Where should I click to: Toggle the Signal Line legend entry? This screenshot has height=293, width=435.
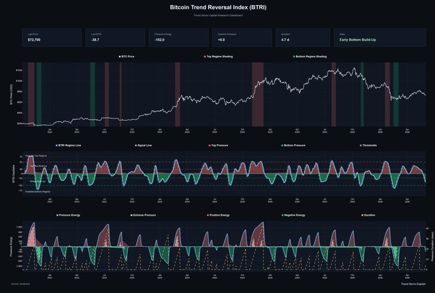[x=143, y=145]
